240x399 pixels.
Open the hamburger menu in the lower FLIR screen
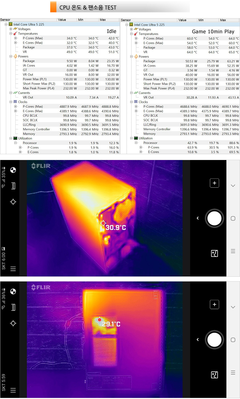click(x=13, y=390)
